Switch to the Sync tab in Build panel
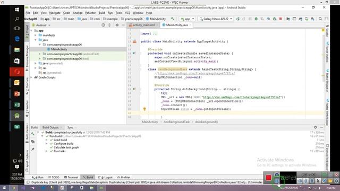The image size is (340, 191). [70, 127]
